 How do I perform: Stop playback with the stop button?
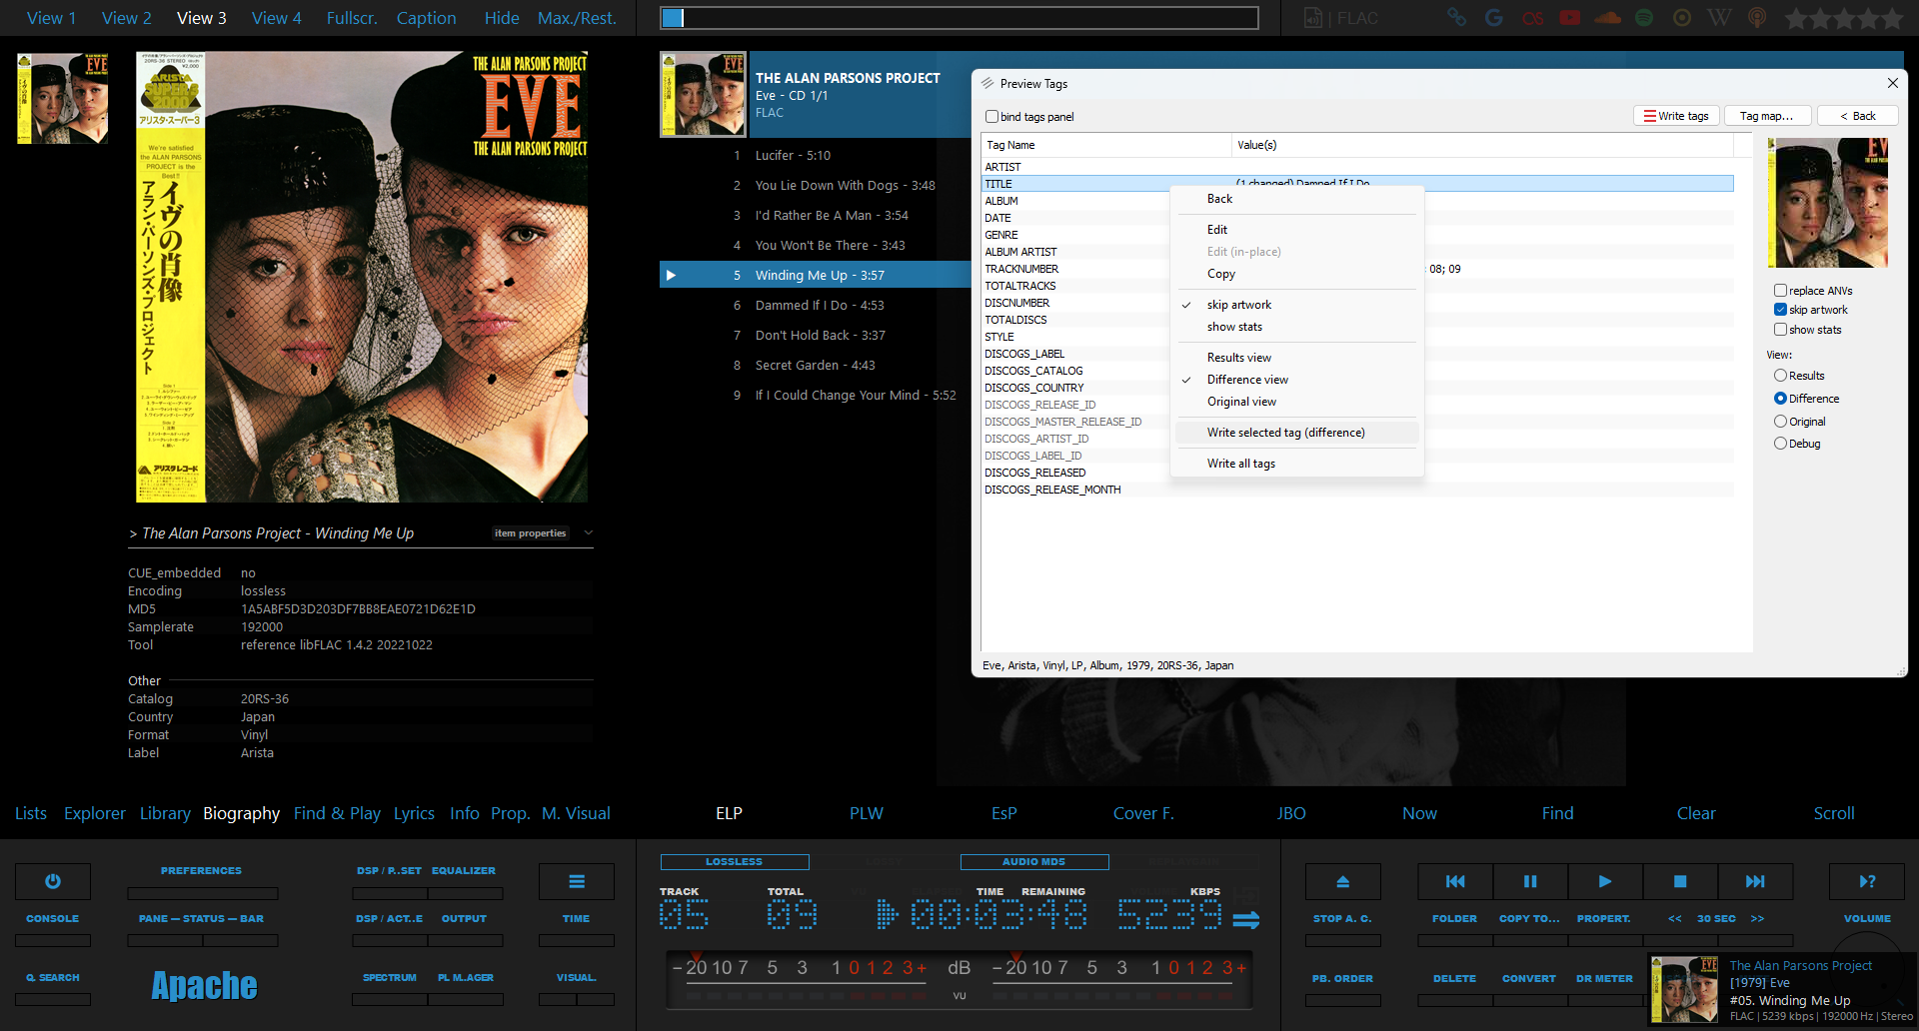1680,881
